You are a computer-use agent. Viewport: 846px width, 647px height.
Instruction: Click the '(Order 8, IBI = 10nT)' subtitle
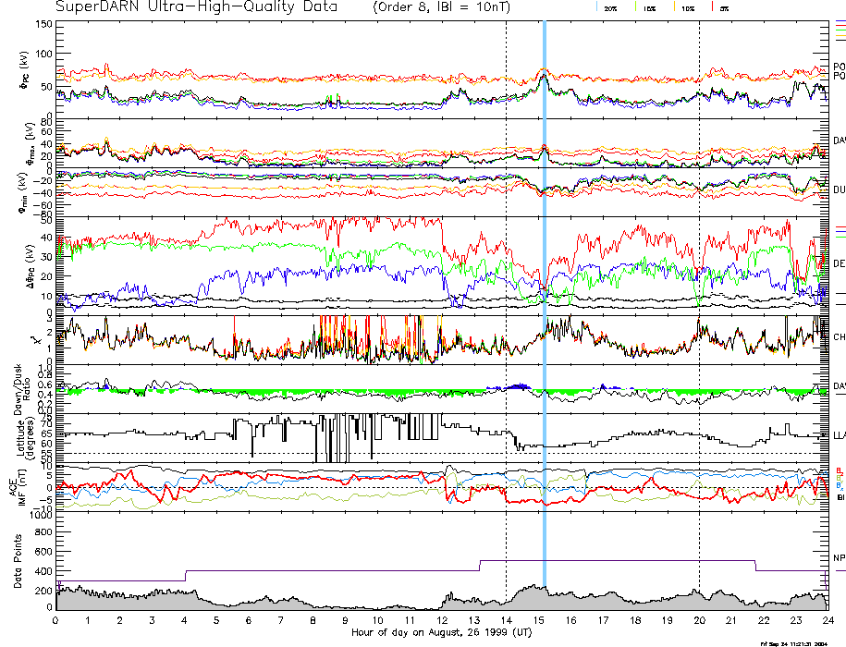coord(441,7)
